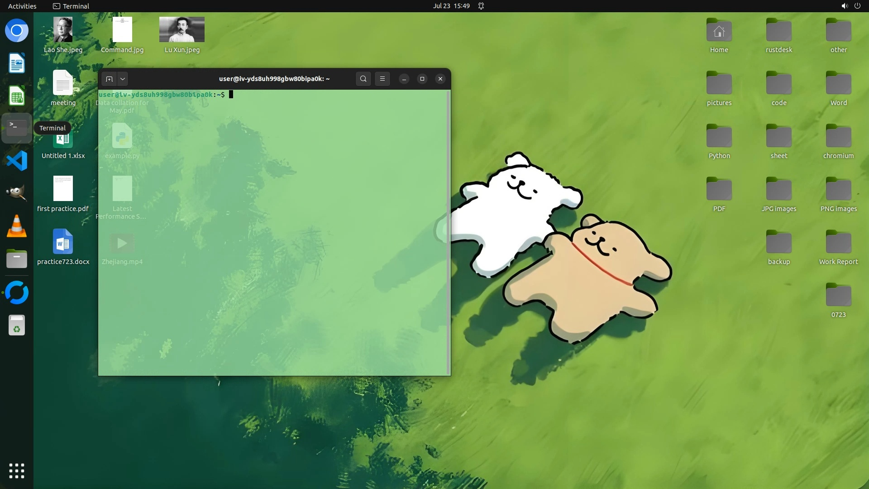Expand the terminal tab options dropdown arrow
The height and width of the screenshot is (489, 869).
click(123, 79)
